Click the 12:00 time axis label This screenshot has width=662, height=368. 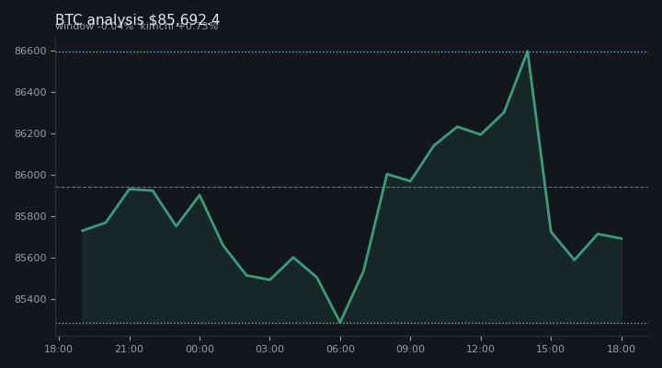[481, 350]
